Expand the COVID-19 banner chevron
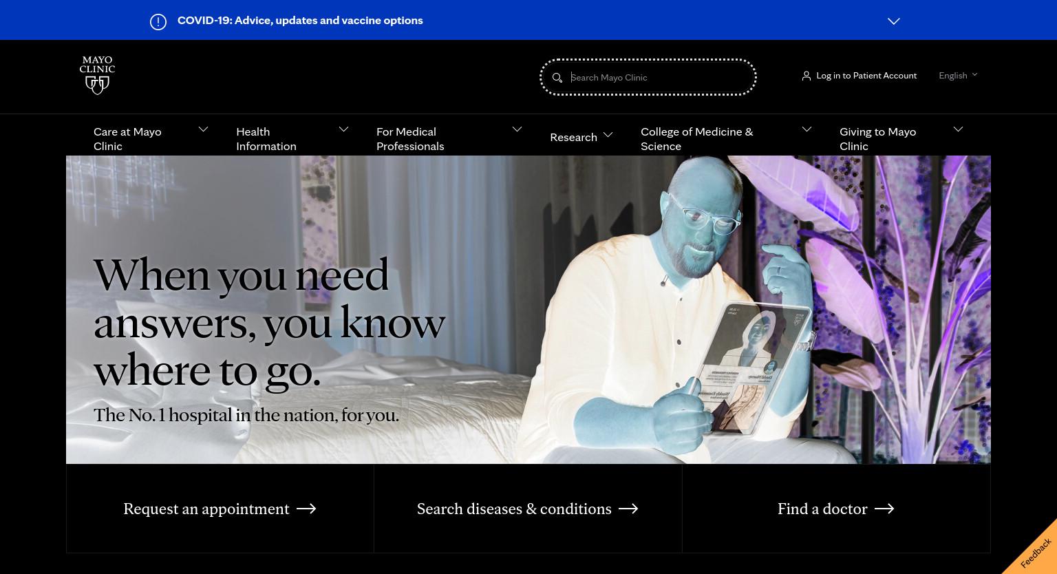 894,21
